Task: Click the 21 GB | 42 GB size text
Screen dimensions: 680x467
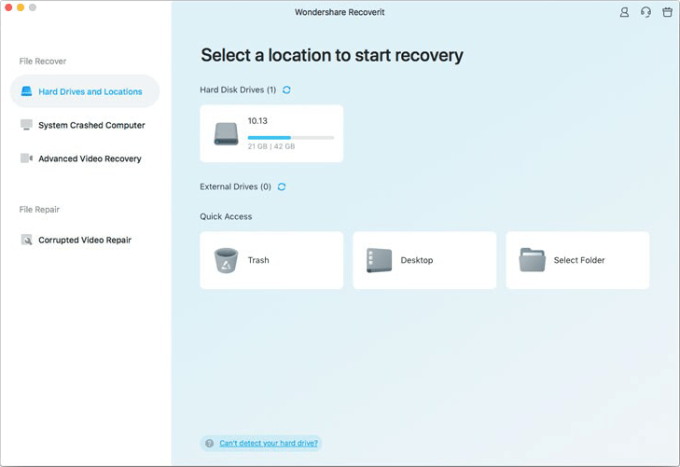Action: [271, 146]
